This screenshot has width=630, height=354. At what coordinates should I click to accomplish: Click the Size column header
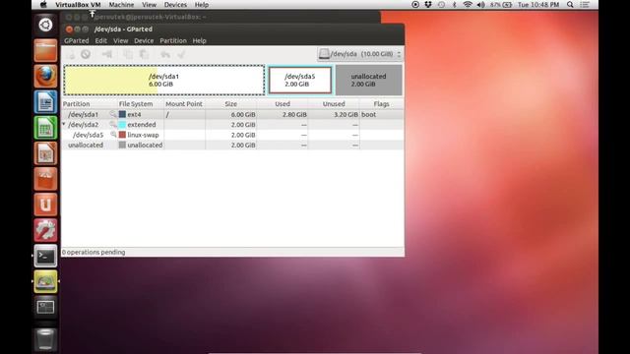point(231,104)
